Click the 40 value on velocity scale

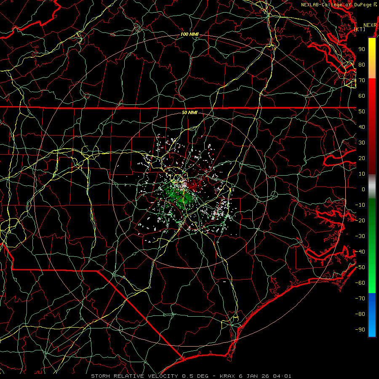(362, 127)
